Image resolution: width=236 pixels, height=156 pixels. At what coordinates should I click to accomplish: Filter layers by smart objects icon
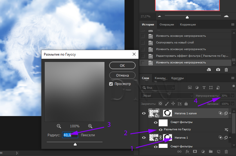click(x=218, y=87)
